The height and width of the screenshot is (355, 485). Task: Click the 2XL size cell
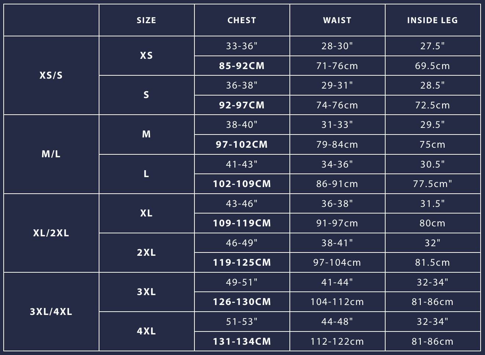click(x=146, y=252)
